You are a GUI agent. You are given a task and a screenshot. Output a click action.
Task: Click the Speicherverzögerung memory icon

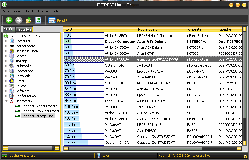pos(18,116)
